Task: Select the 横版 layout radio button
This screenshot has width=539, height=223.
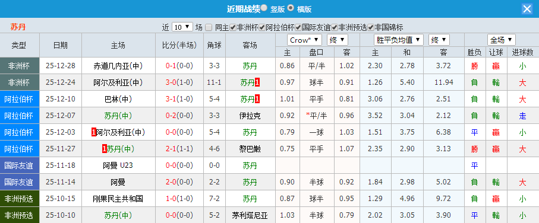Action: click(x=291, y=8)
